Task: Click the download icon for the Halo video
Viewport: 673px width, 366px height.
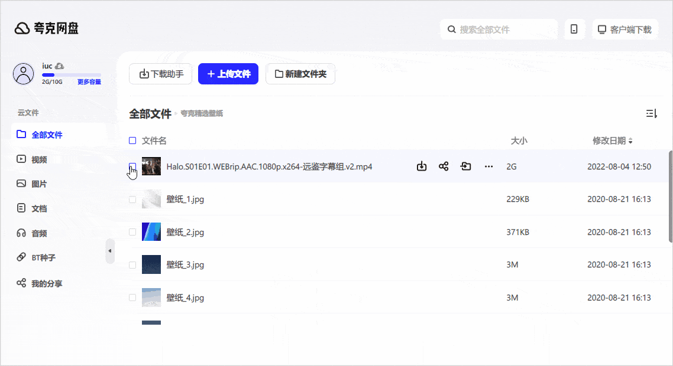Action: [422, 166]
